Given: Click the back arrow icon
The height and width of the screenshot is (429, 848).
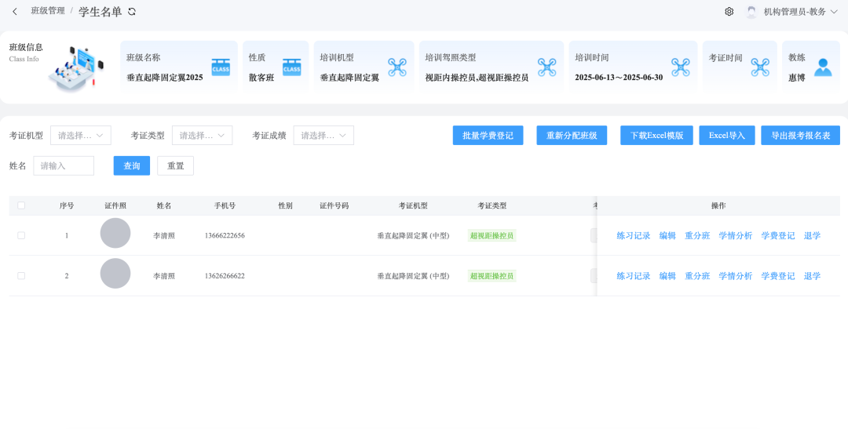Looking at the screenshot, I should coord(14,12).
